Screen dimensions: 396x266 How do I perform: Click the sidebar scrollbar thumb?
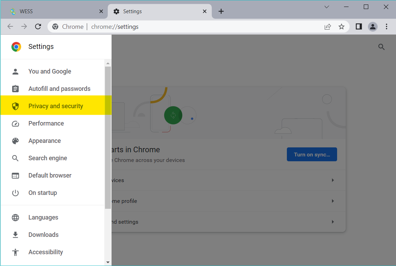point(108,138)
